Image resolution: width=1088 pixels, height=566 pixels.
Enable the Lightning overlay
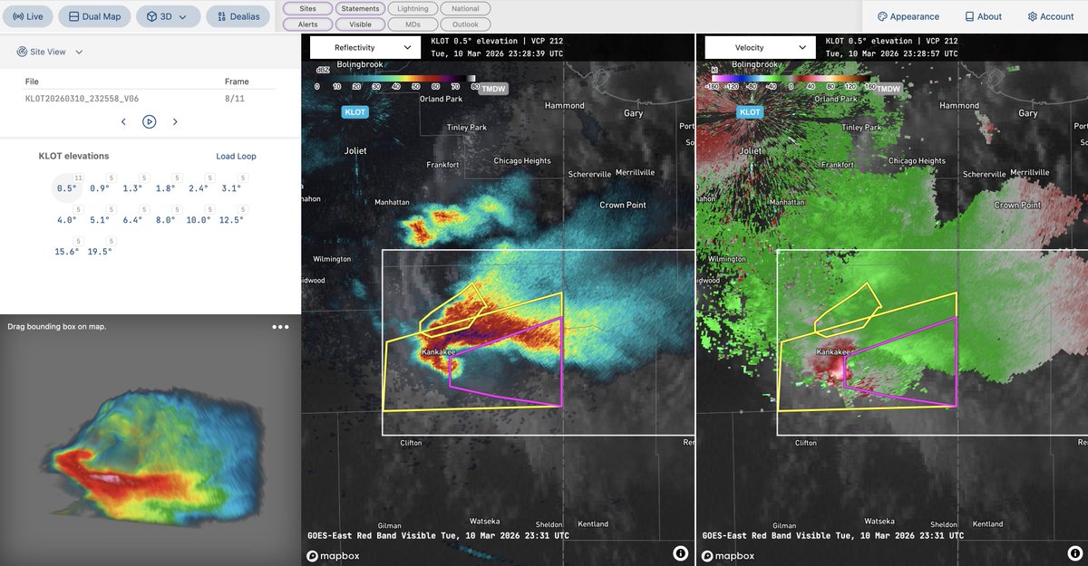[x=412, y=8]
